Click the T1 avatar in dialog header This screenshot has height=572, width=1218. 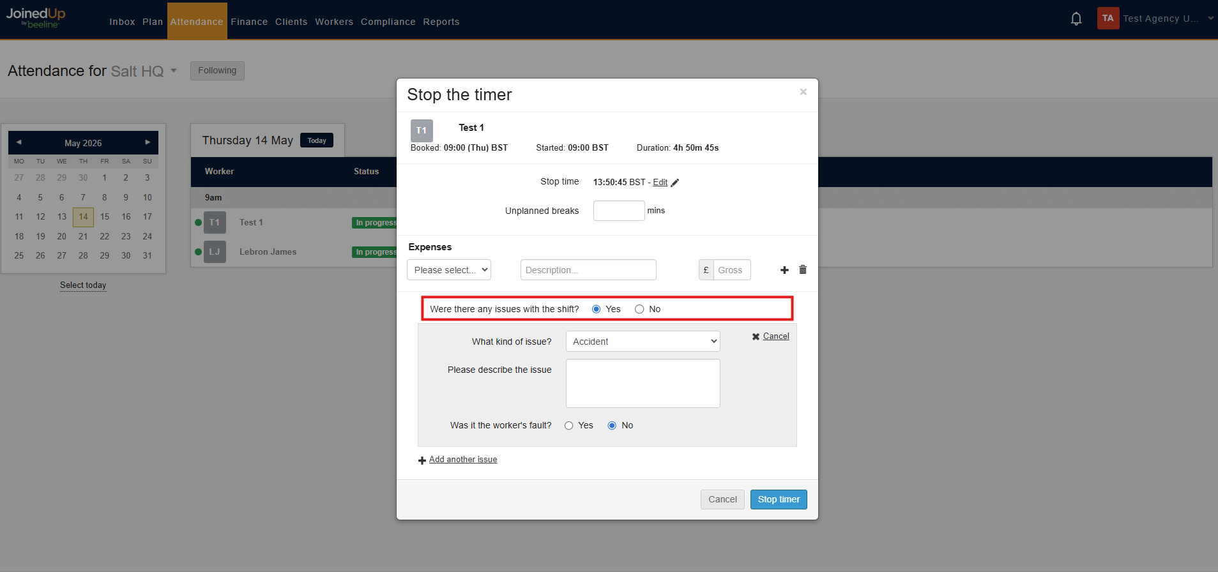[422, 130]
